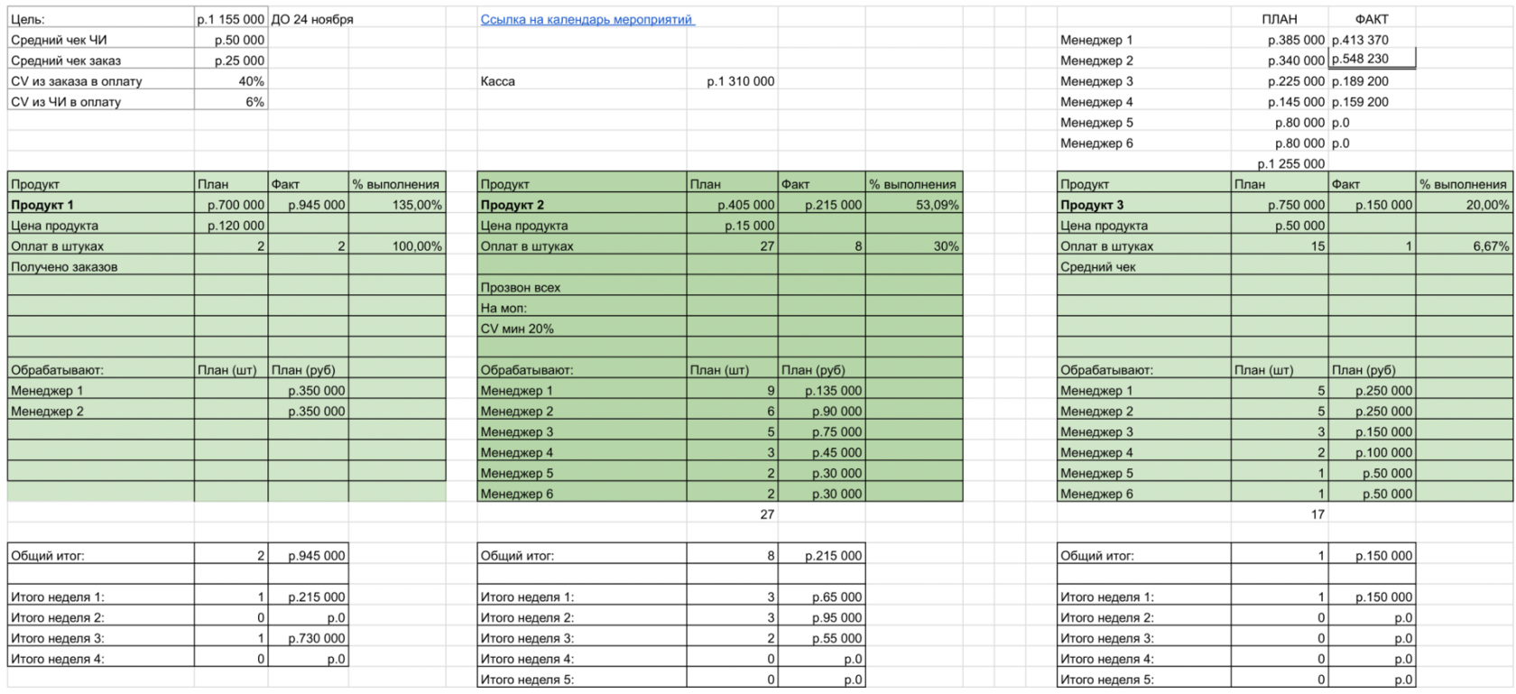Image resolution: width=1516 pixels, height=694 pixels.
Task: Click the 'Средний чек заказ' cell
Action: tap(101, 60)
